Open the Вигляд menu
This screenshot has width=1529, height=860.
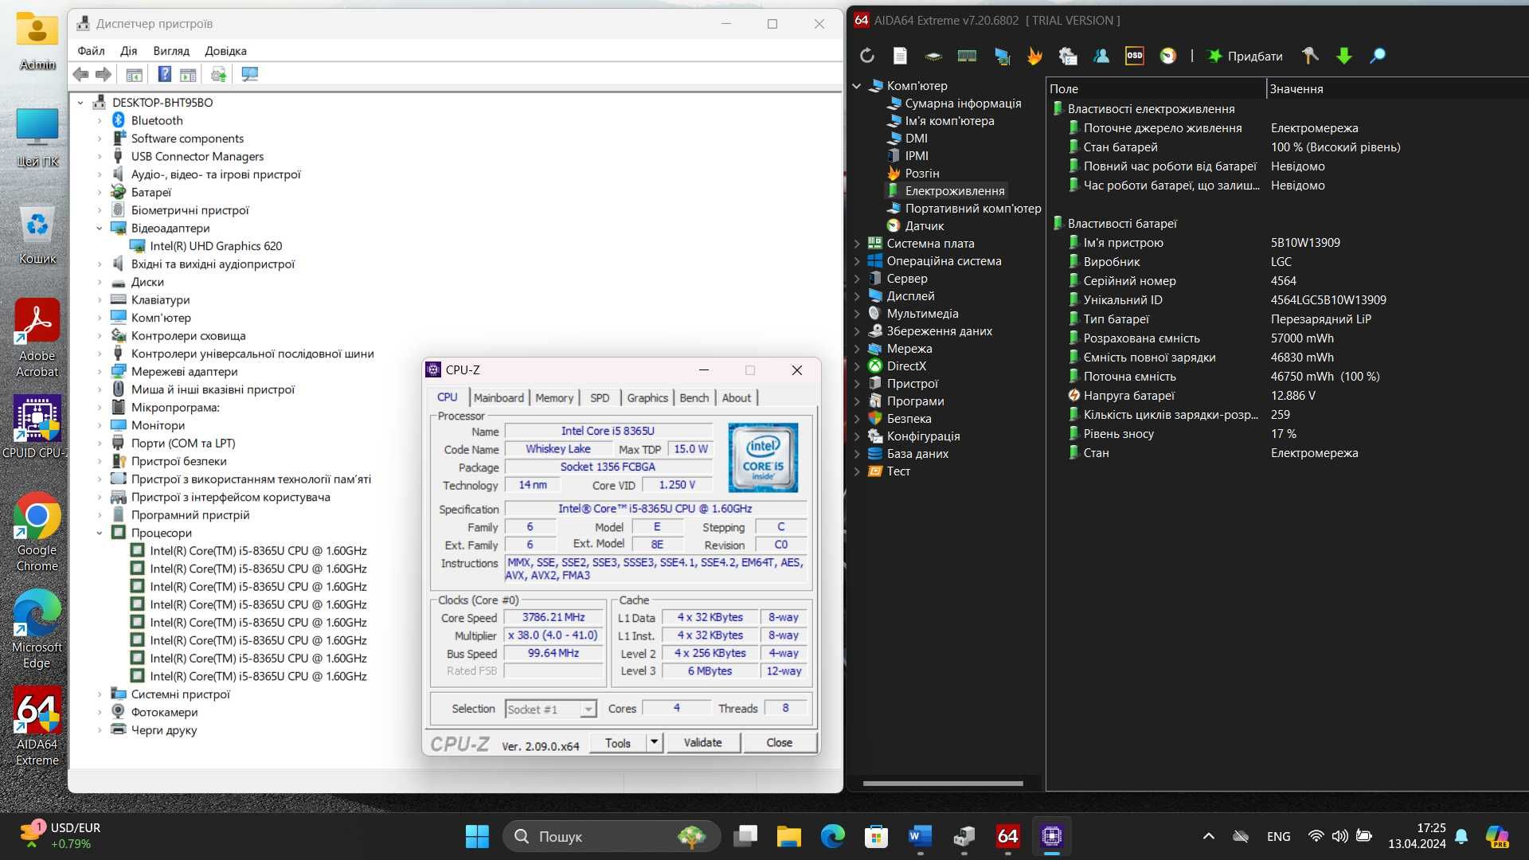171,50
